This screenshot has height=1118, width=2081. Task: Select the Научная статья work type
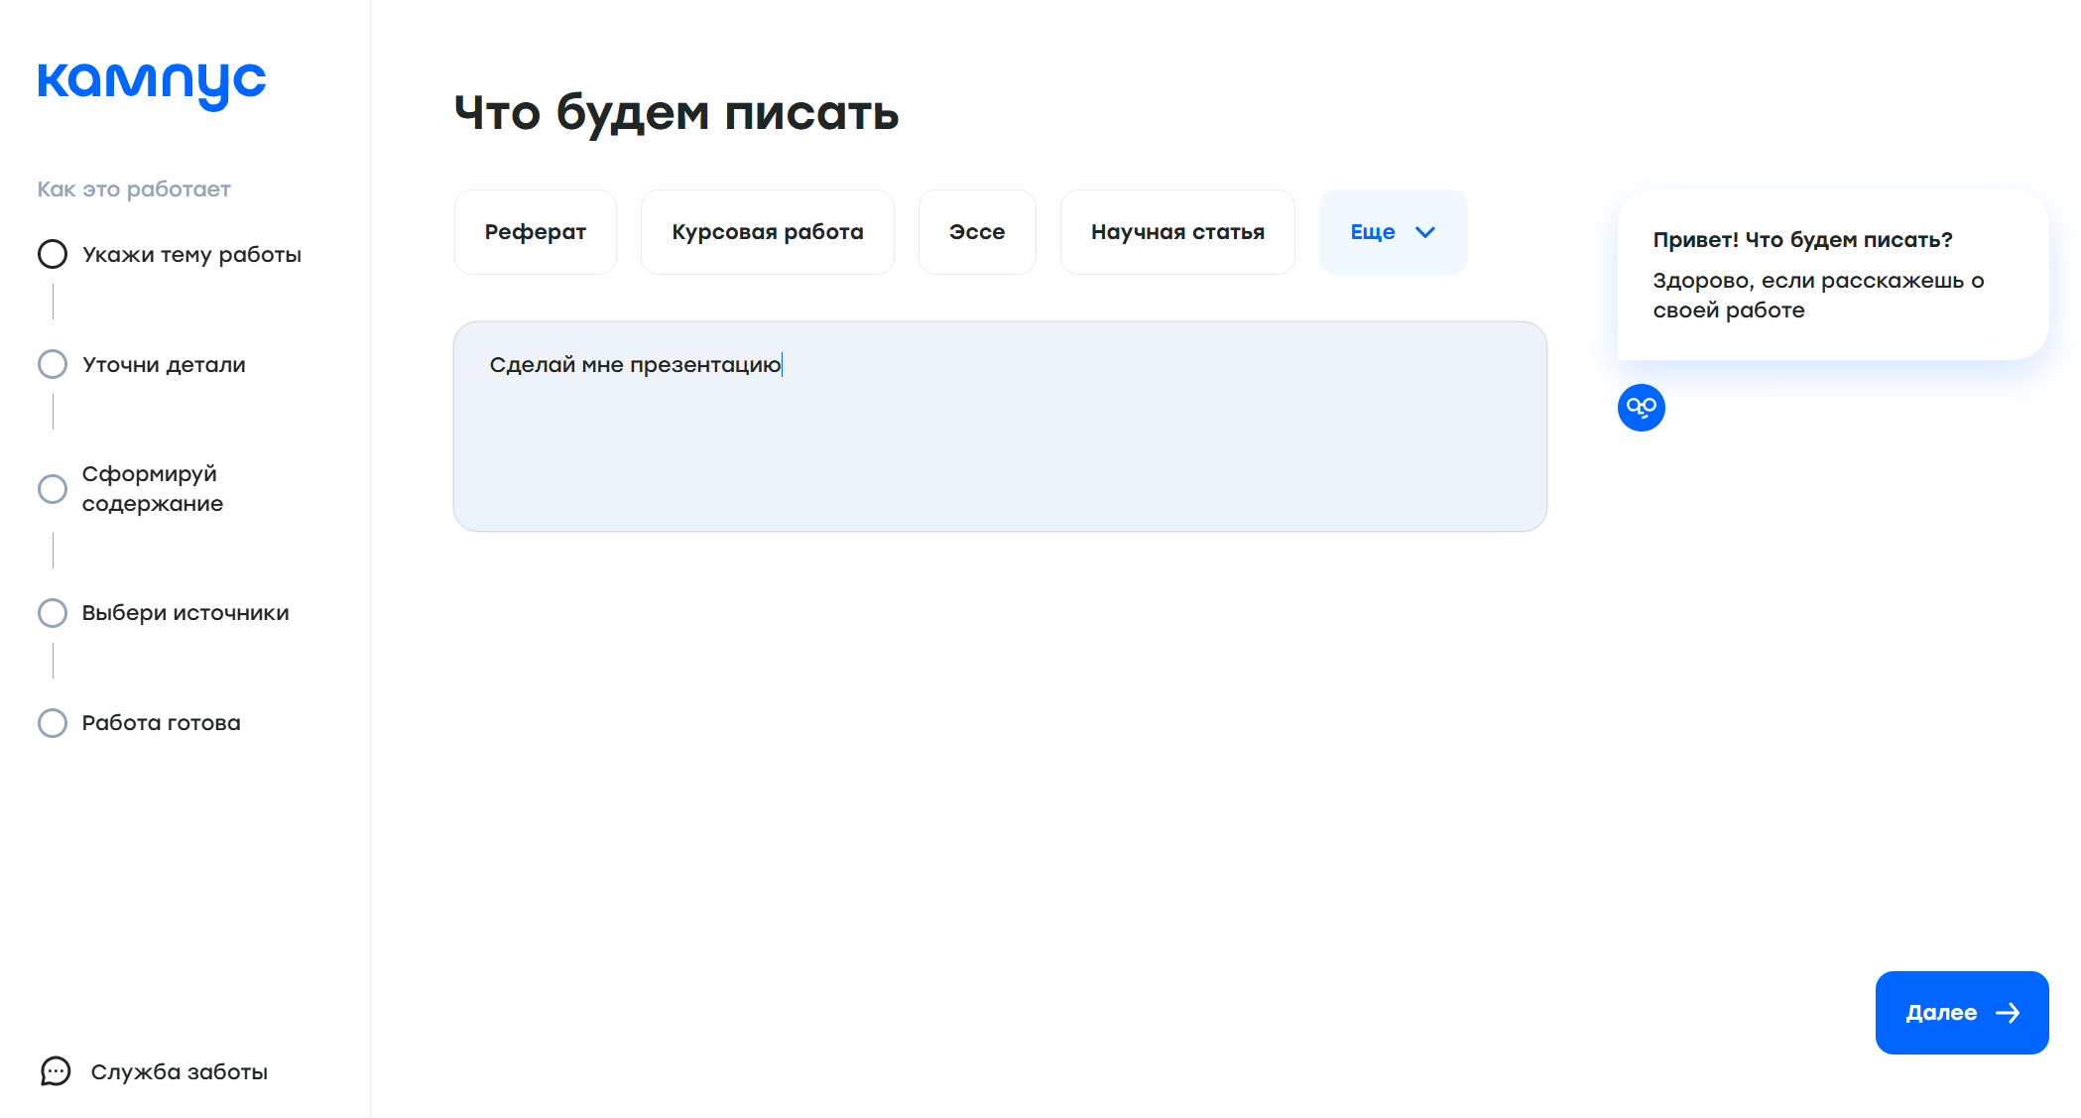(x=1177, y=231)
